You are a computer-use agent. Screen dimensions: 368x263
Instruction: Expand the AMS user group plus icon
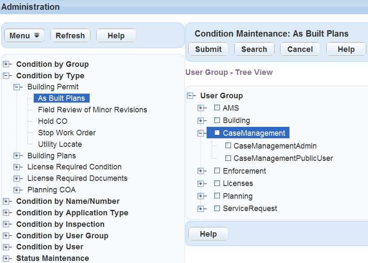pyautogui.click(x=201, y=108)
